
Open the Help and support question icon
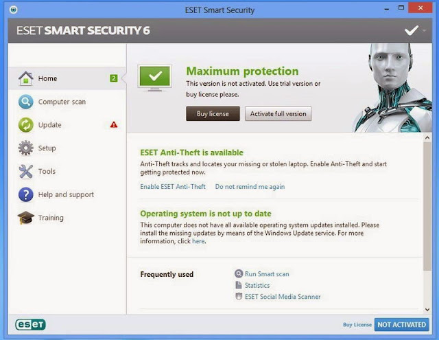coord(26,194)
